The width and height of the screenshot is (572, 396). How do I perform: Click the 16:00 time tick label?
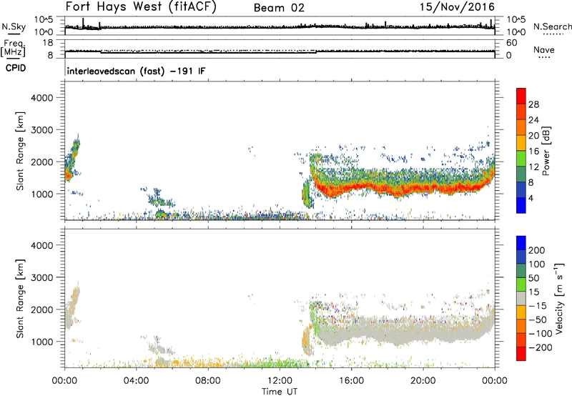[x=351, y=381]
